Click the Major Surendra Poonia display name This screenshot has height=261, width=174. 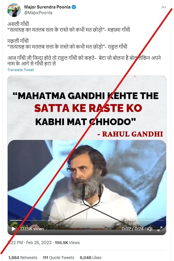47,7
